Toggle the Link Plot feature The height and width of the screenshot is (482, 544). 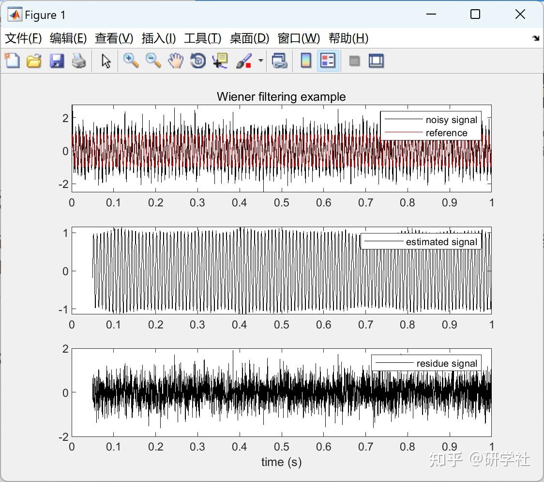280,61
